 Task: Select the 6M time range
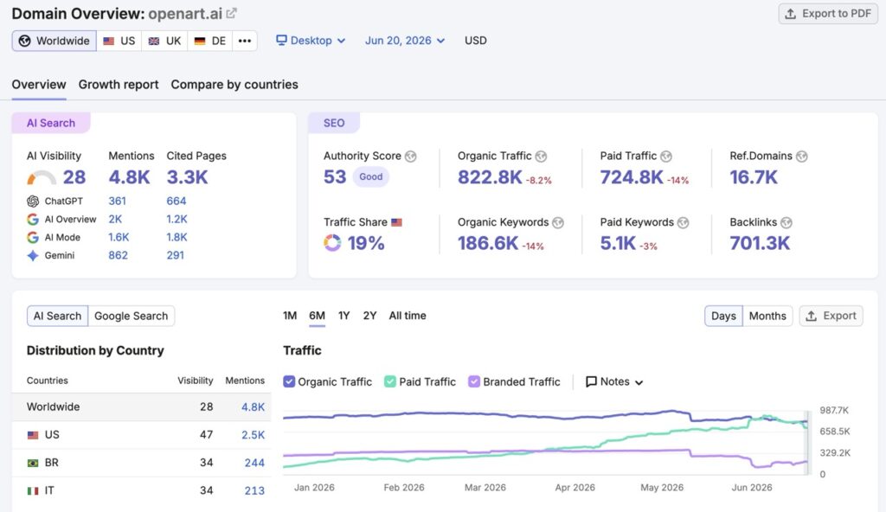point(317,316)
